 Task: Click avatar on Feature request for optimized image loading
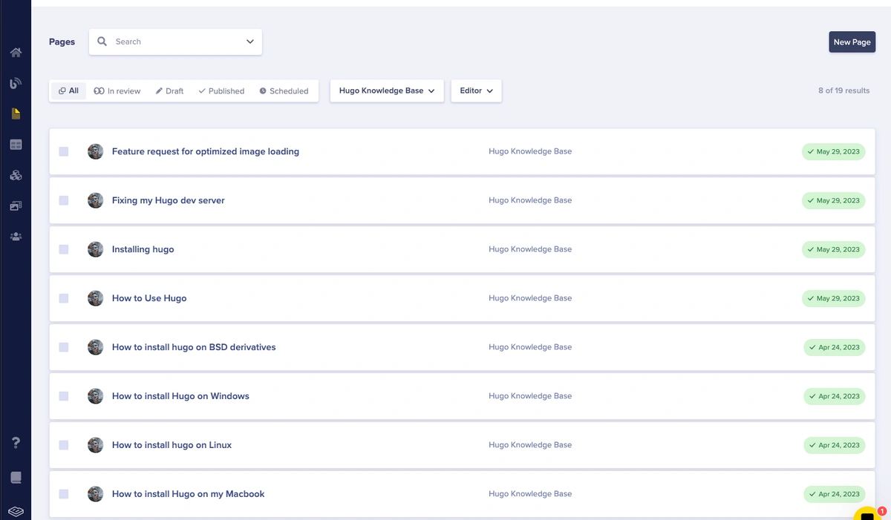click(95, 151)
